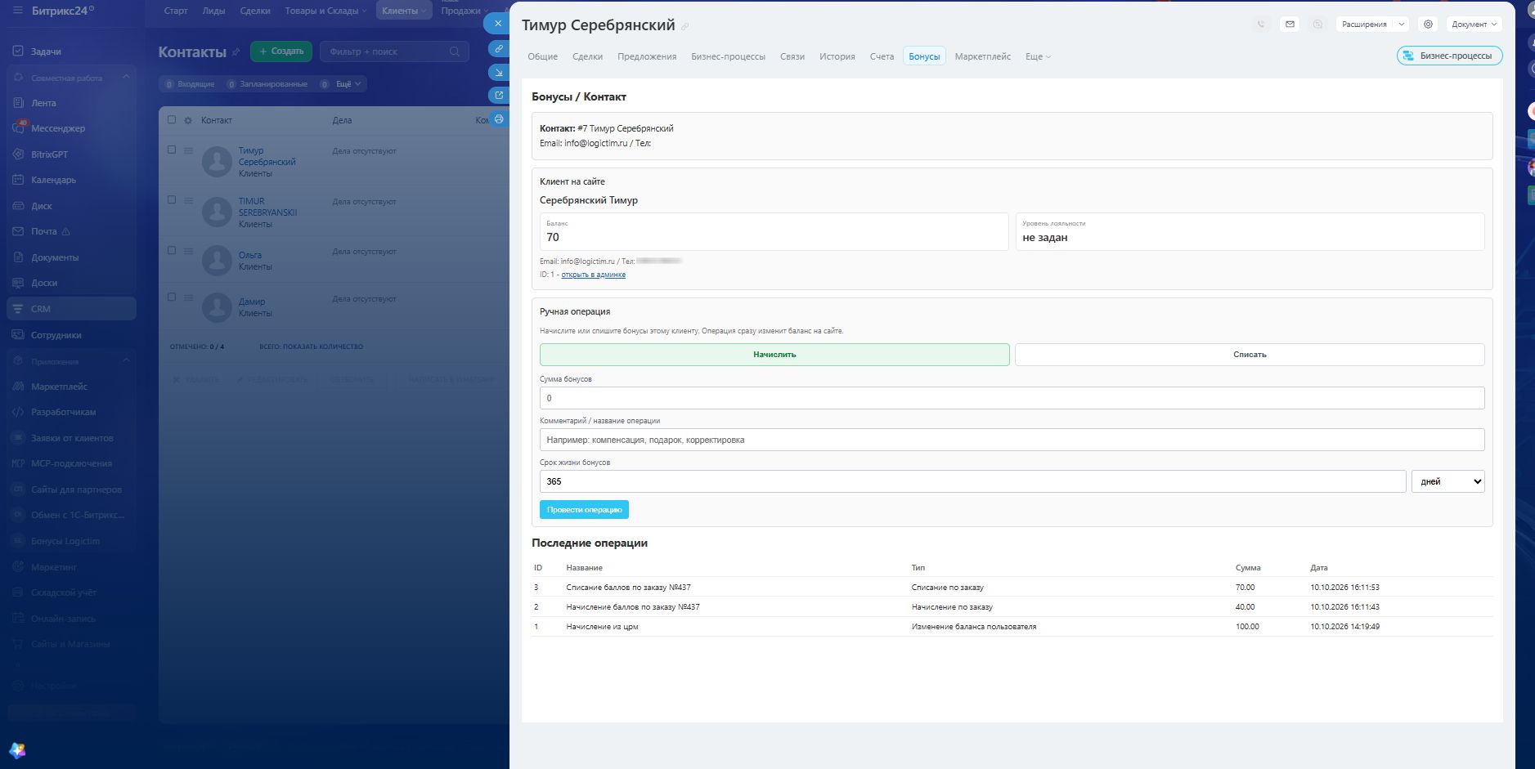Expand the Еще tab menu
The height and width of the screenshot is (769, 1535).
click(x=1038, y=56)
